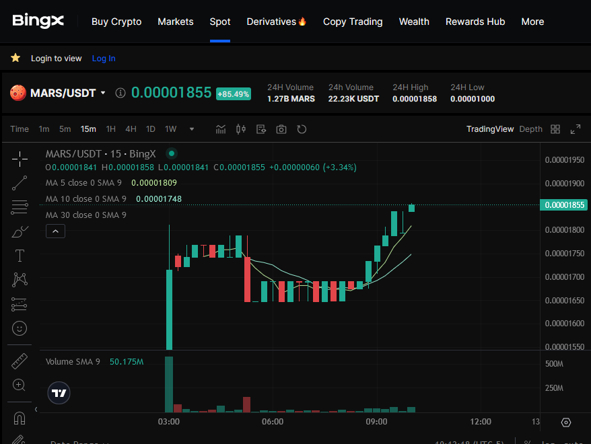Open Copy Trading menu
591x444 pixels.
click(x=353, y=22)
